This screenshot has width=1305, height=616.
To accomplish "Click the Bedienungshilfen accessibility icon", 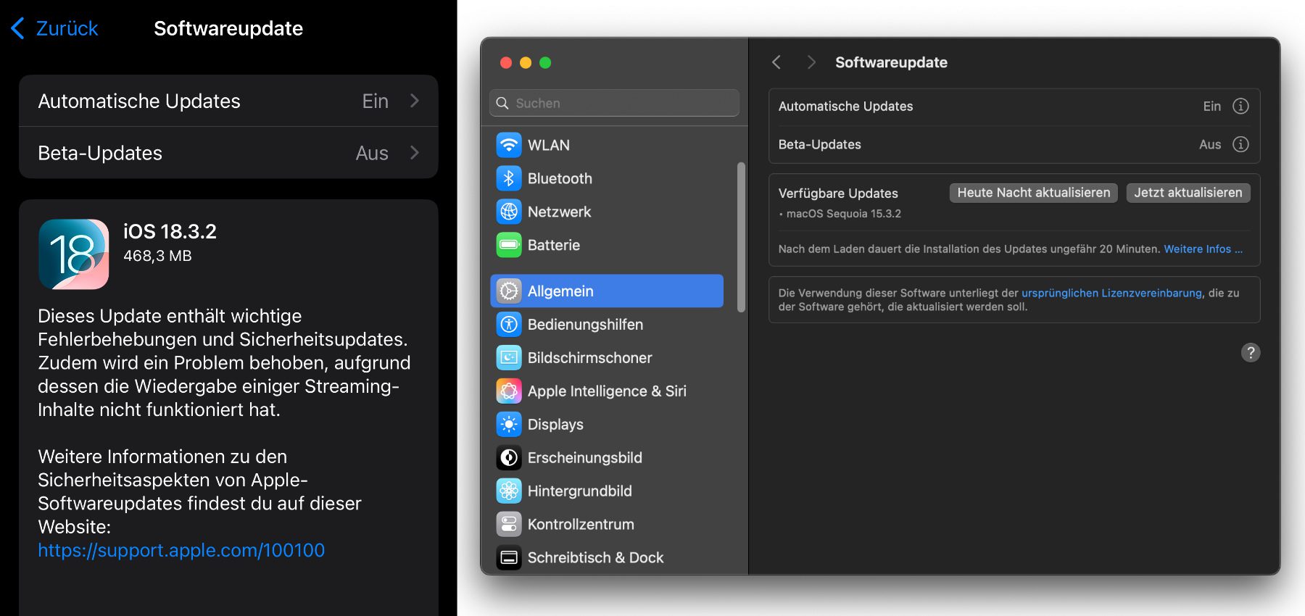I will coord(509,325).
